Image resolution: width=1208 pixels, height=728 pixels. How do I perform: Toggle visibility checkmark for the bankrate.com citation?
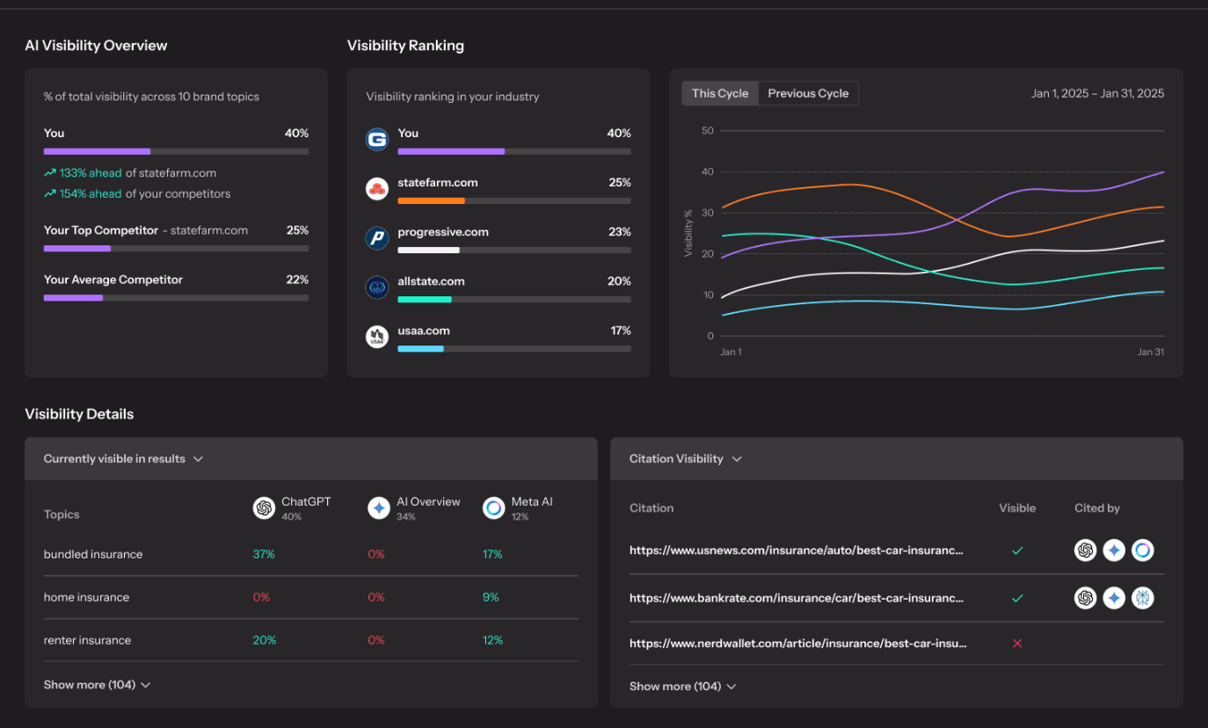tap(1017, 598)
